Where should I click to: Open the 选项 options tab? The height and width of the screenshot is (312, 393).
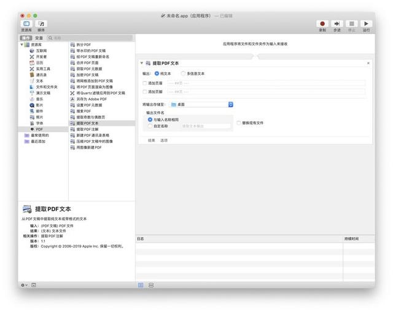[164, 140]
